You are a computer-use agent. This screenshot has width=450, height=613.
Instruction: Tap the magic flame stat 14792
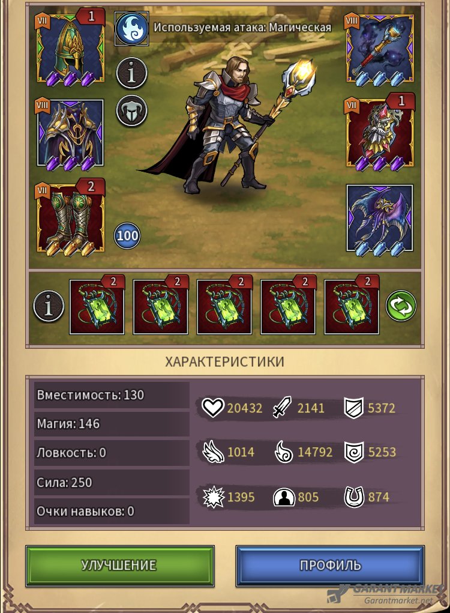tap(304, 452)
